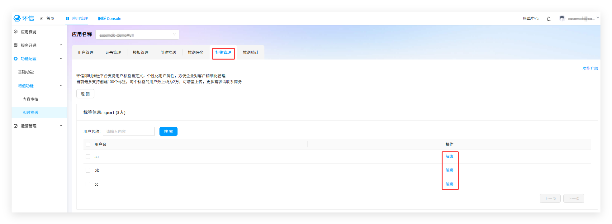Toggle the select-all 用户名 header checkbox

88,144
